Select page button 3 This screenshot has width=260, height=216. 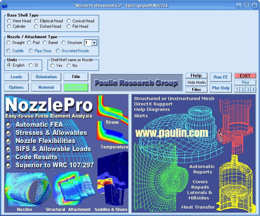tap(248, 90)
